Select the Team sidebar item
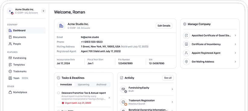 [x=26, y=78]
